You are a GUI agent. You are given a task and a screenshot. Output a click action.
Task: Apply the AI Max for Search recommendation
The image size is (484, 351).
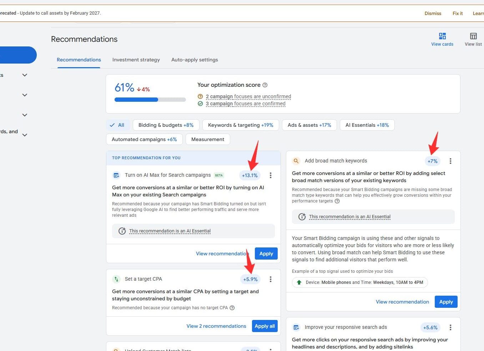point(266,254)
